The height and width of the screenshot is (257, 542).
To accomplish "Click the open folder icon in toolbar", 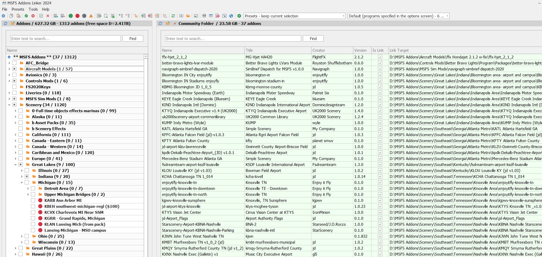I will [188, 16].
